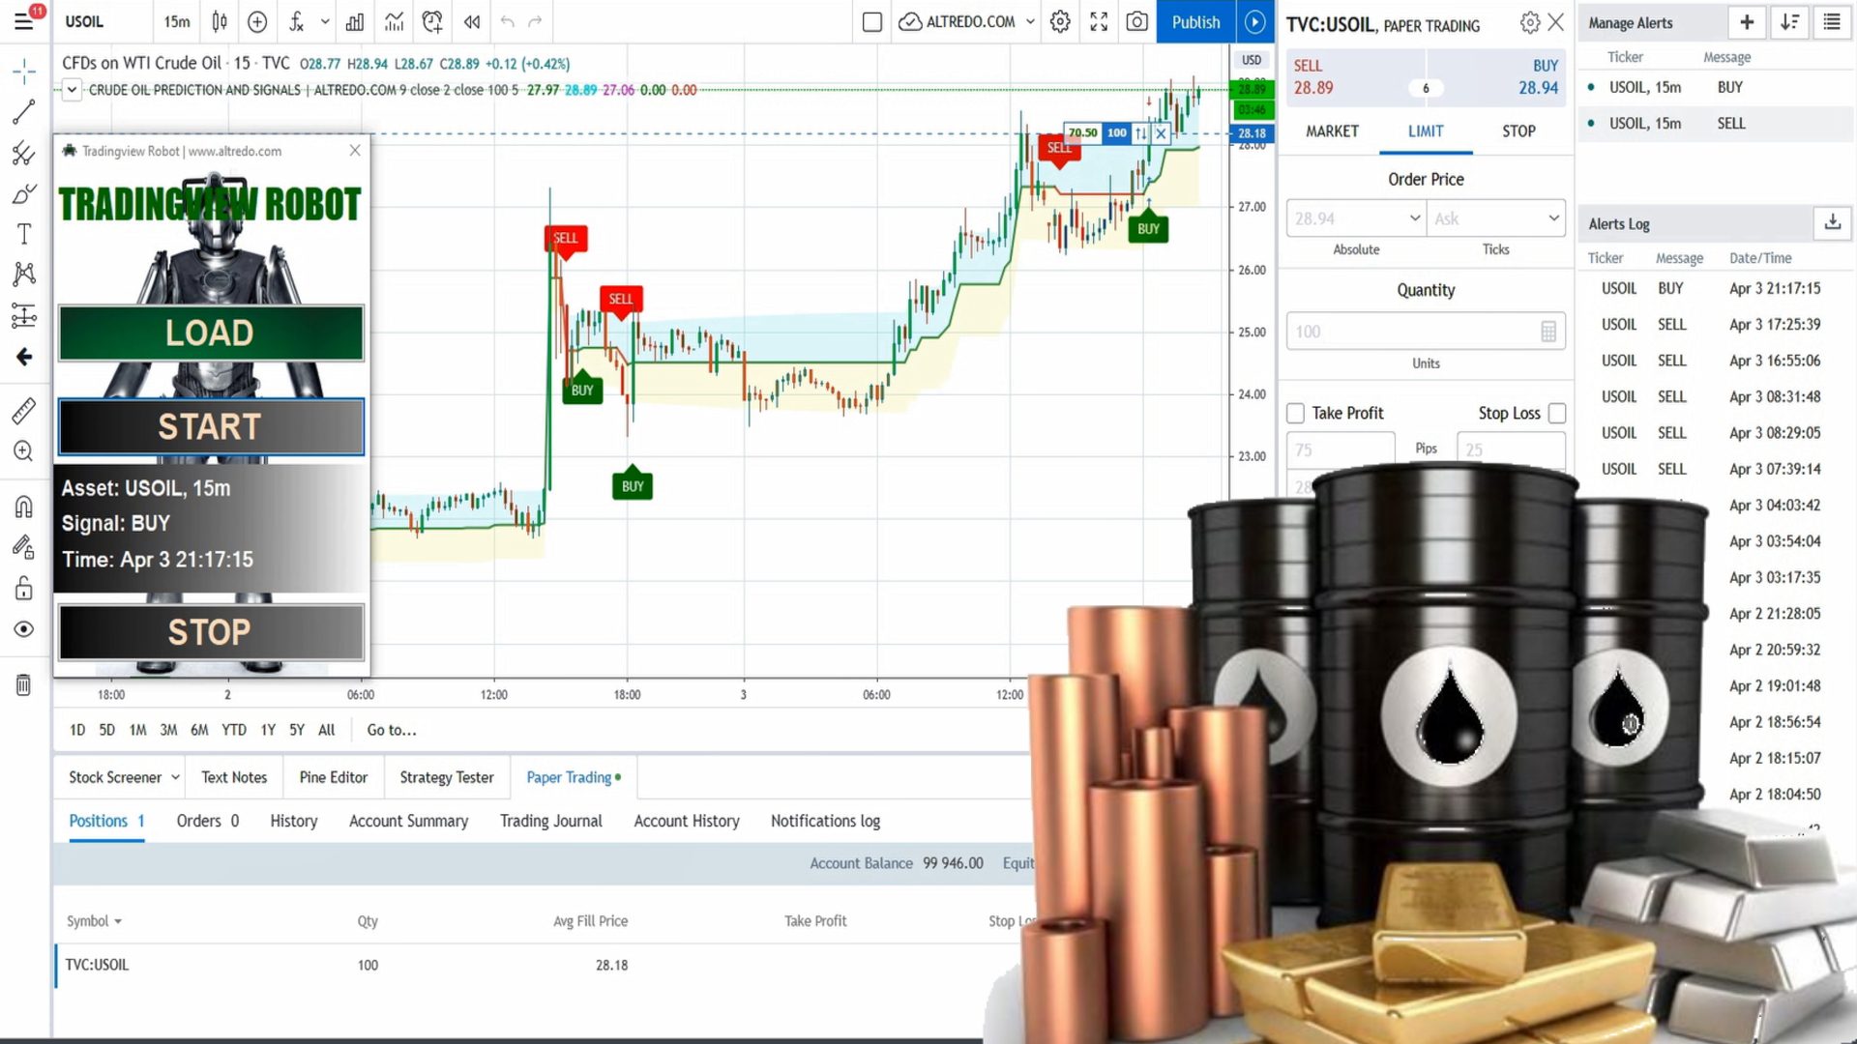Switch to Account History tab
This screenshot has width=1857, height=1044.
pos(686,820)
